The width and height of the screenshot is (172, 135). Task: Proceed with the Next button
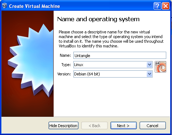pos(123,126)
